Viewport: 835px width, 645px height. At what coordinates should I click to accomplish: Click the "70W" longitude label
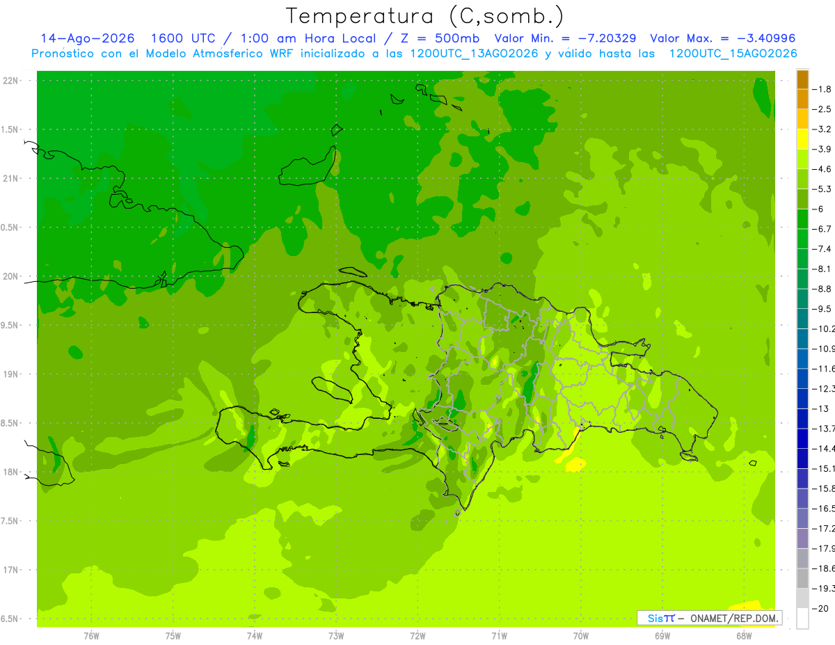[x=581, y=635]
